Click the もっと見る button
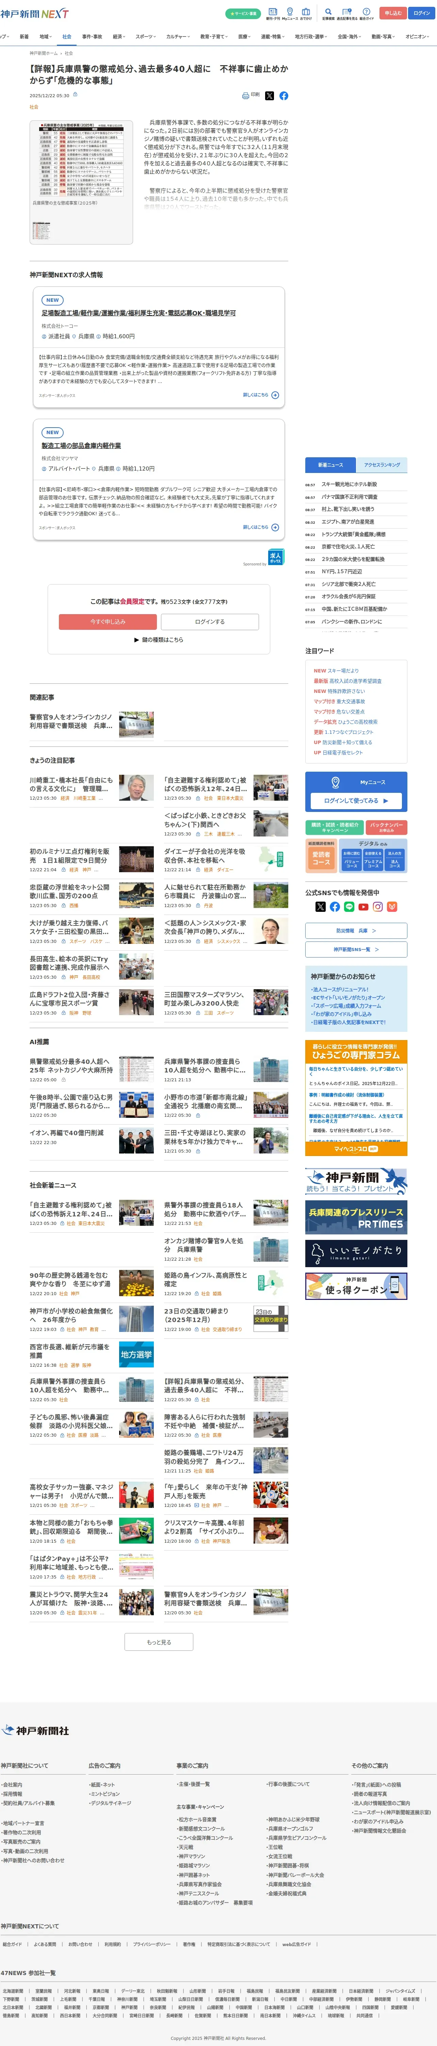The width and height of the screenshot is (437, 2046). tap(159, 1642)
